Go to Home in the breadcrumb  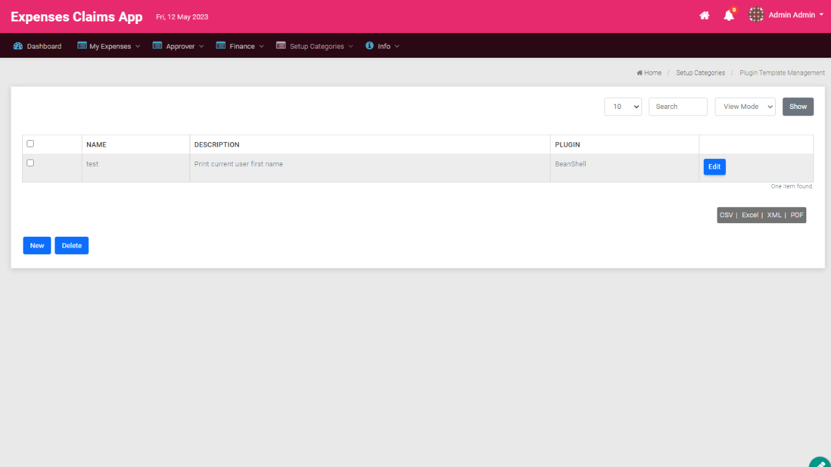click(649, 73)
